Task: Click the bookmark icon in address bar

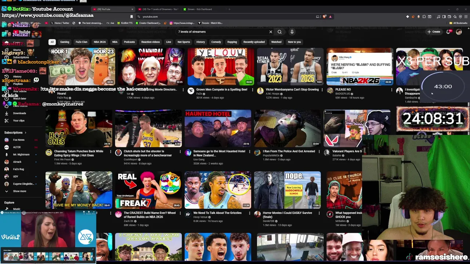Action: [131, 16]
